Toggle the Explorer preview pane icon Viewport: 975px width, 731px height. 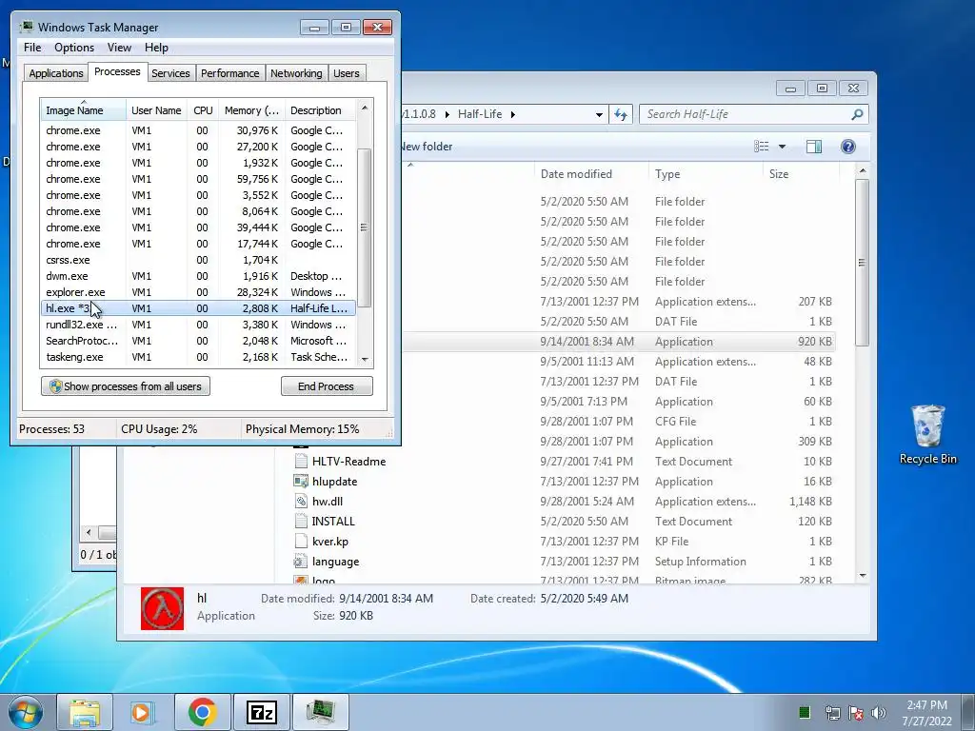tap(813, 146)
